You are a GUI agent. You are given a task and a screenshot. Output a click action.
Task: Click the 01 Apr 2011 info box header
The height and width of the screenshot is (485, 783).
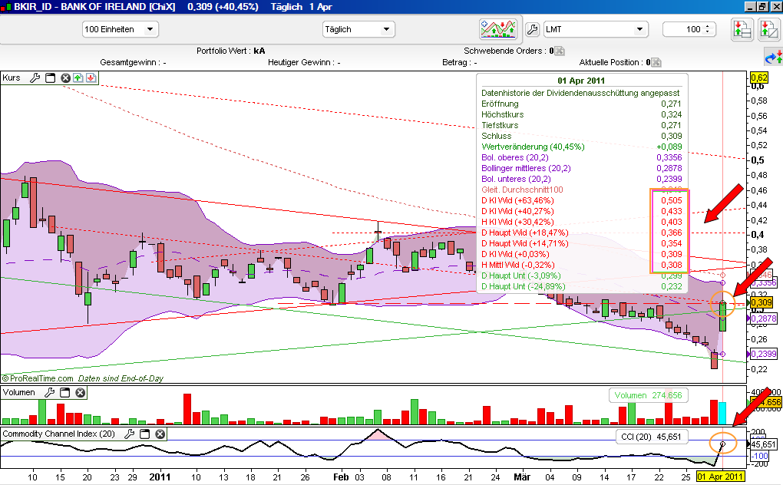[581, 81]
